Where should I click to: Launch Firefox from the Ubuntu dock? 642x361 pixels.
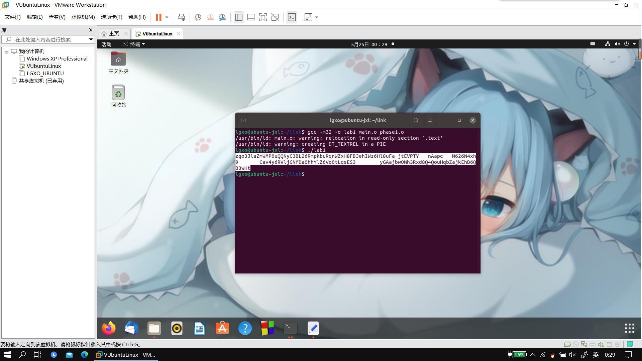click(109, 328)
